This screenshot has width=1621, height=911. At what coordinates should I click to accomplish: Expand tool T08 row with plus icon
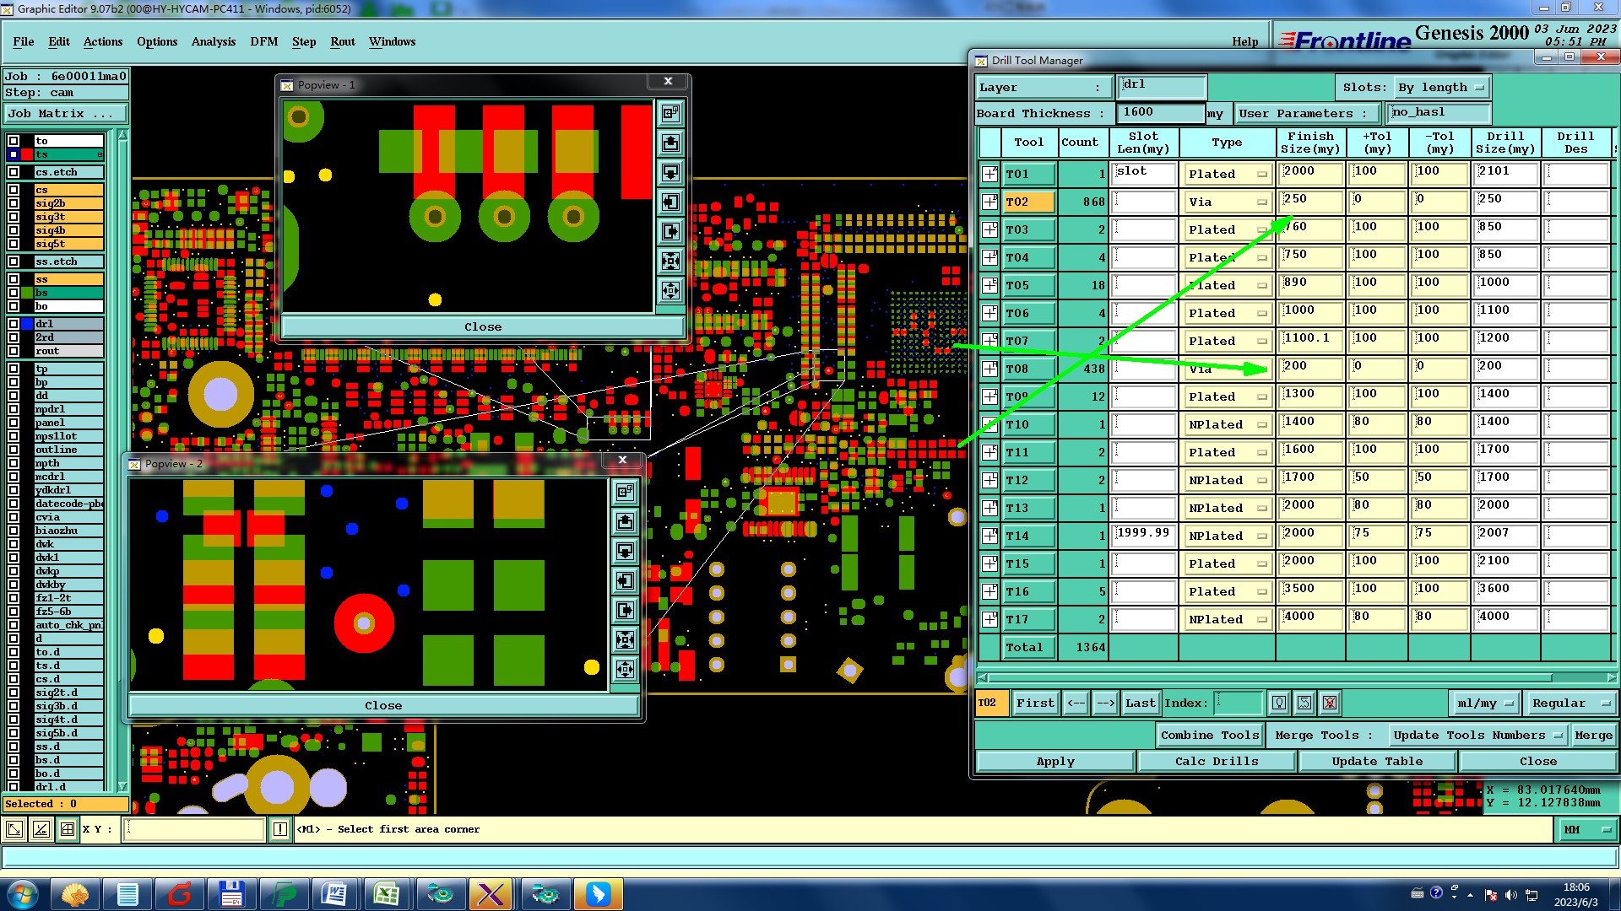[989, 369]
